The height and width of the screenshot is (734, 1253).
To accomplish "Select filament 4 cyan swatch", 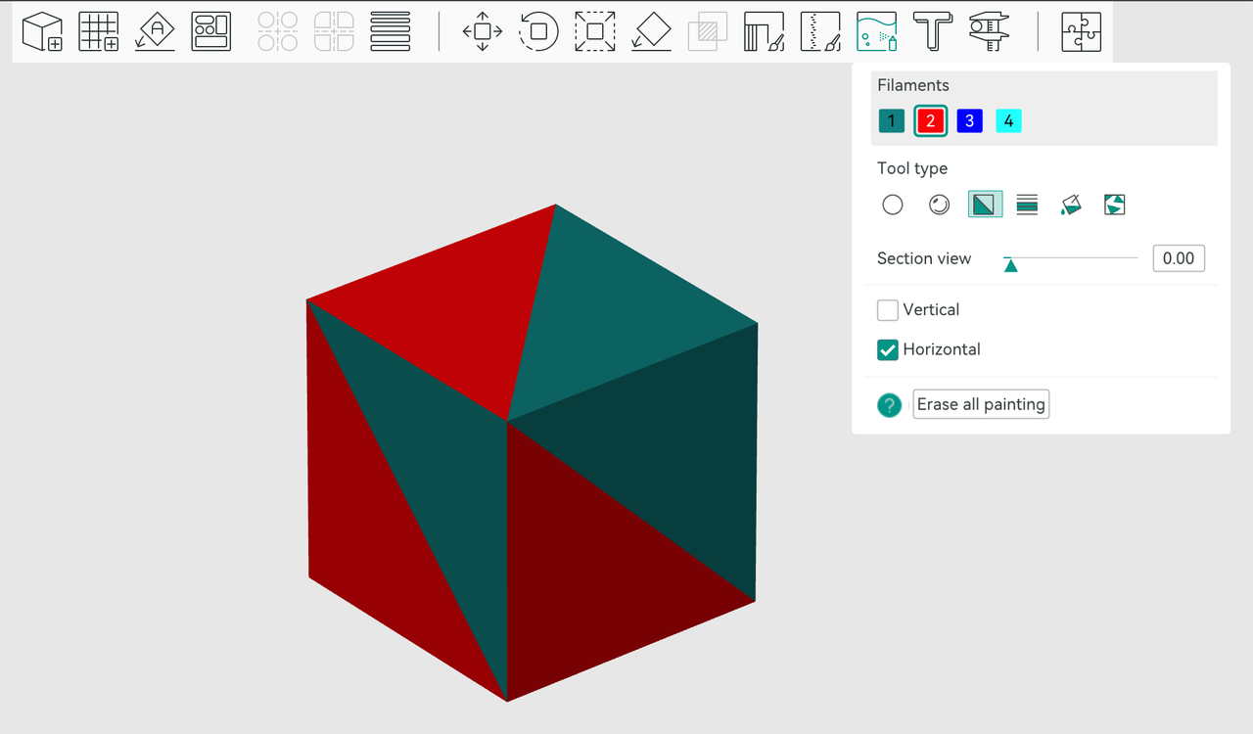I will 1008,121.
